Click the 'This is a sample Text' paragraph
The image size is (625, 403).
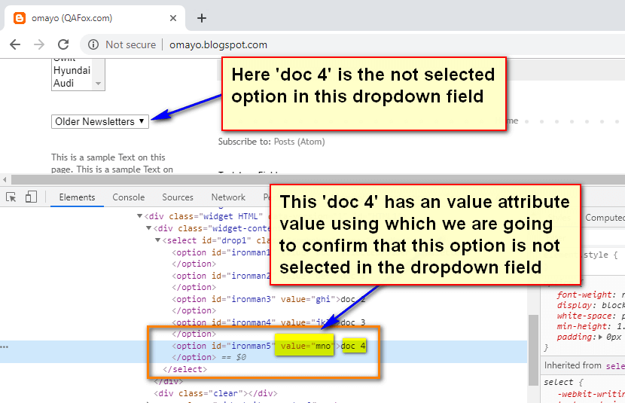click(x=112, y=163)
